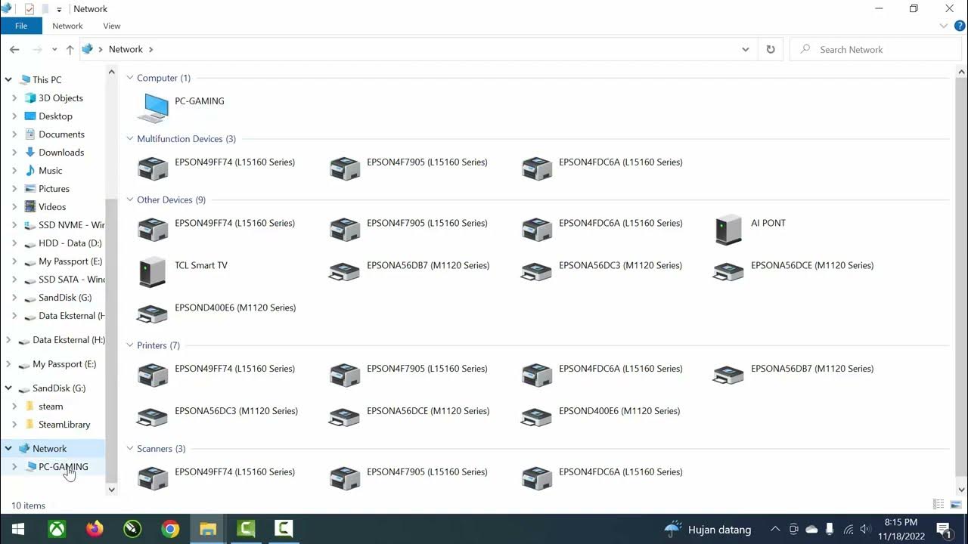Open Xbox app from taskbar

click(57, 529)
